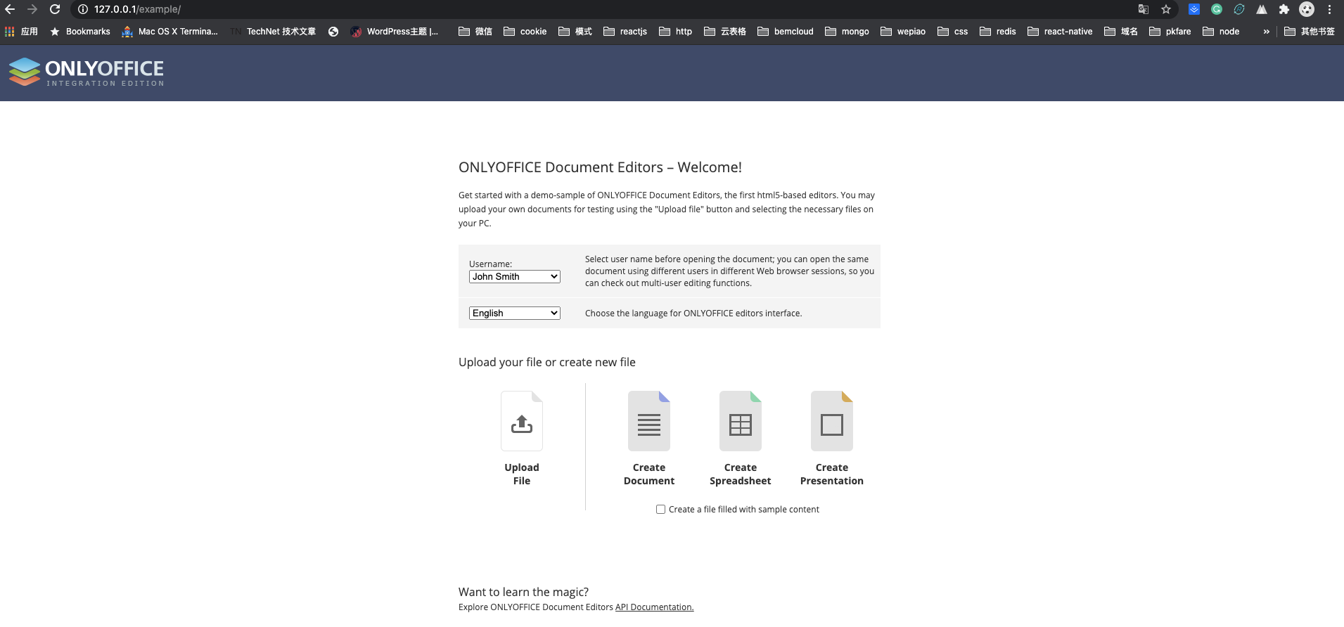Open the Chrome profile avatar
The width and height of the screenshot is (1344, 627).
[1307, 9]
